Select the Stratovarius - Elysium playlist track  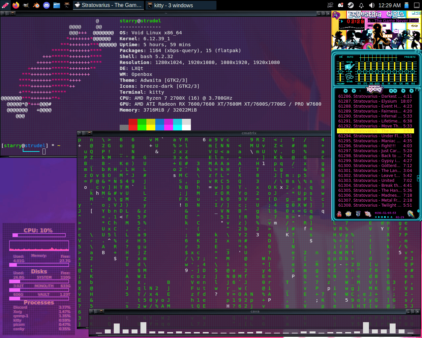pyautogui.click(x=375, y=101)
